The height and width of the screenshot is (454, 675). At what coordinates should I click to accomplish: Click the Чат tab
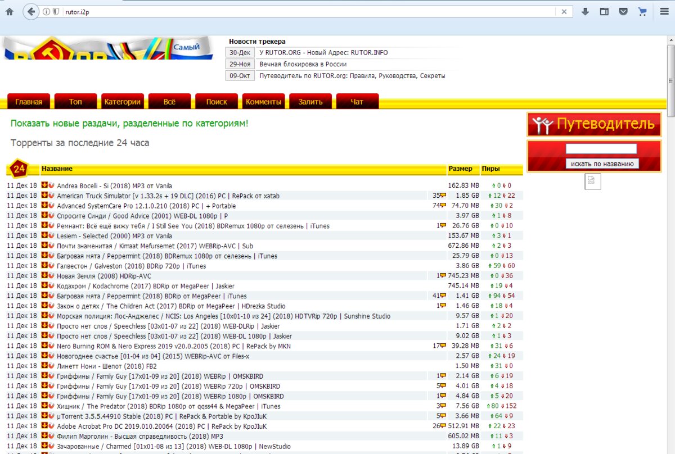(x=357, y=102)
